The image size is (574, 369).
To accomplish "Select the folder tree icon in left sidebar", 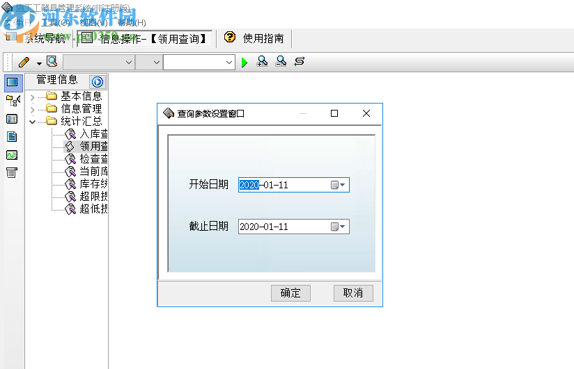I will tap(13, 100).
